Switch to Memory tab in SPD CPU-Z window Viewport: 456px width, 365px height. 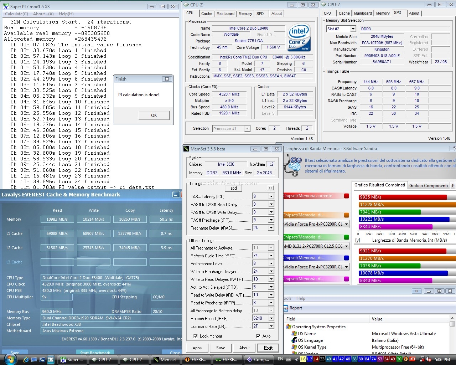(383, 14)
